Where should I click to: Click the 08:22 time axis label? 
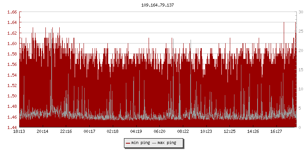click(x=183, y=132)
